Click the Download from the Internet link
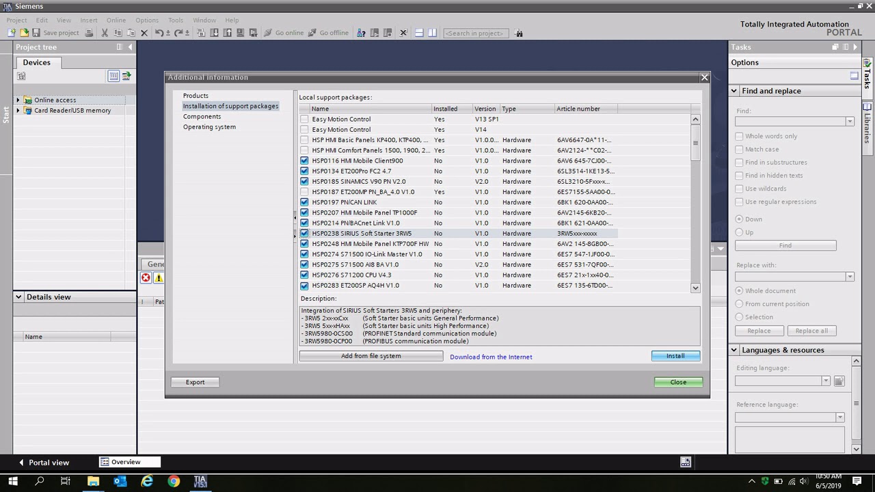The image size is (875, 492). 491,356
